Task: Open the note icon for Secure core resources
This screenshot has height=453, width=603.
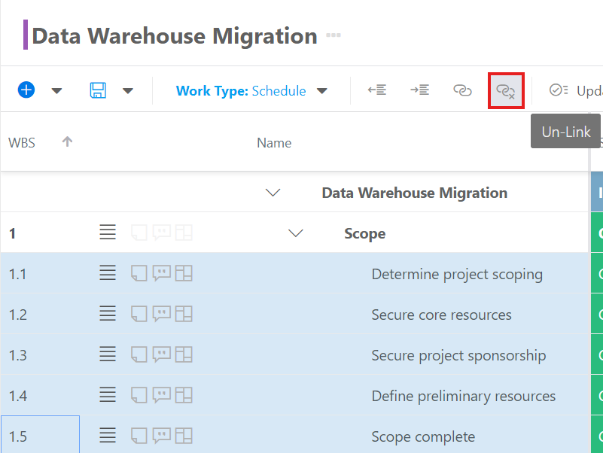Action: point(139,315)
